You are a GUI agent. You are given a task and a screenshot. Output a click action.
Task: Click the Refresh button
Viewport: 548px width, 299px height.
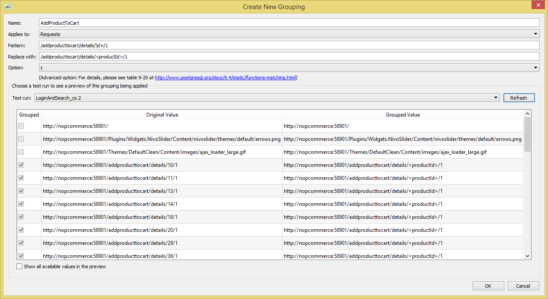tap(519, 98)
